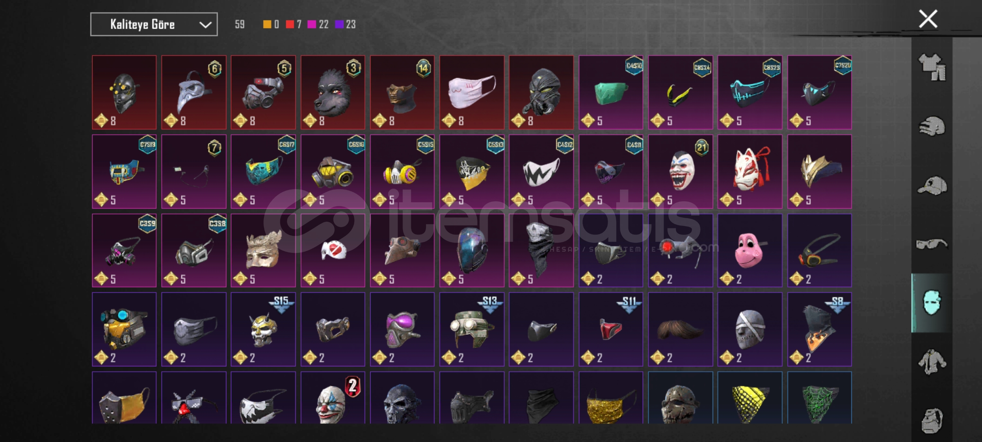Choose the pink dinosaur mask
The image size is (982, 442).
click(750, 250)
